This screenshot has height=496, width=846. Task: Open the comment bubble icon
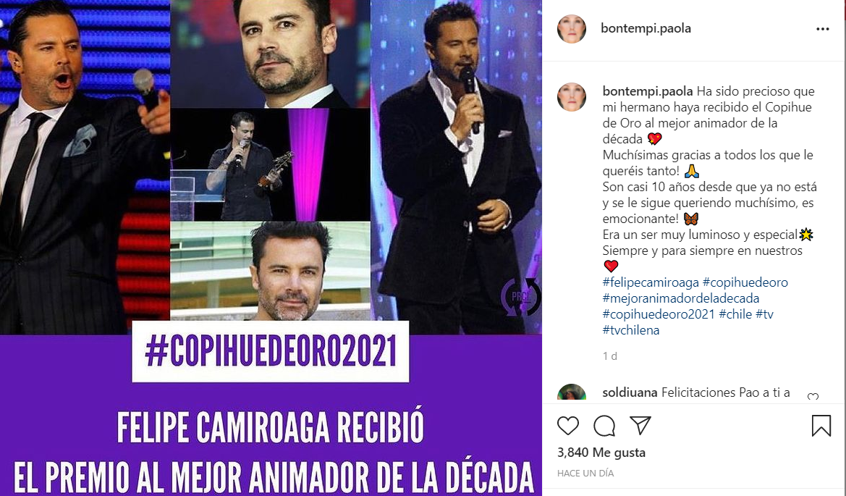pyautogui.click(x=604, y=426)
